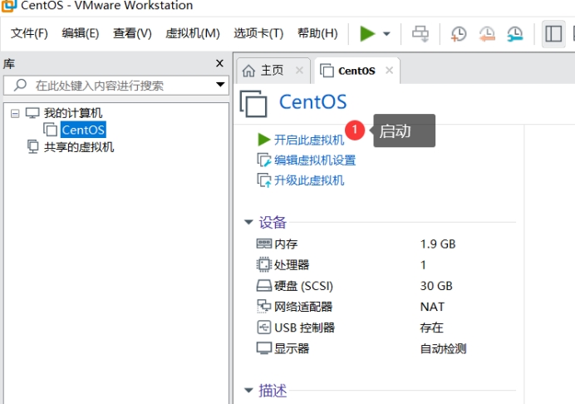Click the large CentOS page heading
The height and width of the screenshot is (404, 575).
(312, 102)
